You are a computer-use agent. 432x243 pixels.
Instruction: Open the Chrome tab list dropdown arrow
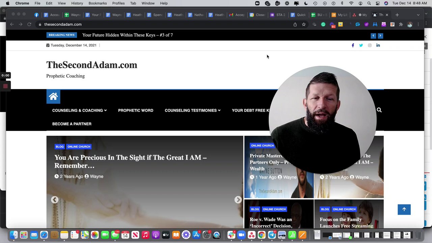418,15
